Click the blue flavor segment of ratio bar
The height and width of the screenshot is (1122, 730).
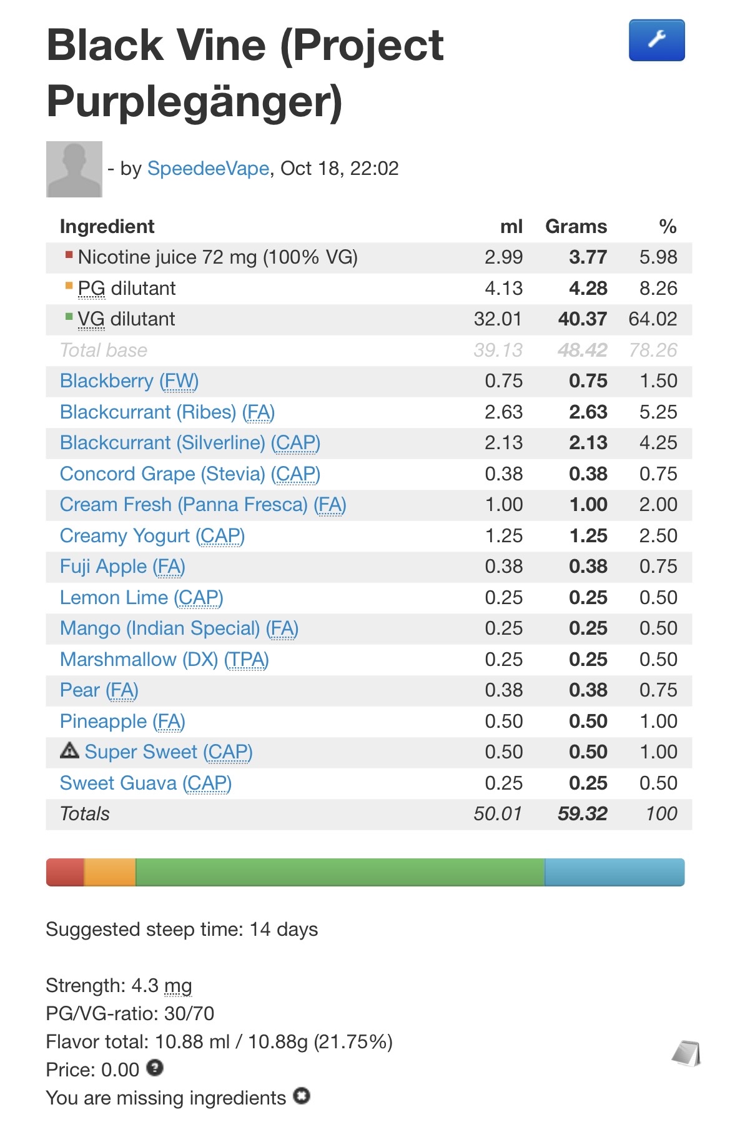(614, 872)
